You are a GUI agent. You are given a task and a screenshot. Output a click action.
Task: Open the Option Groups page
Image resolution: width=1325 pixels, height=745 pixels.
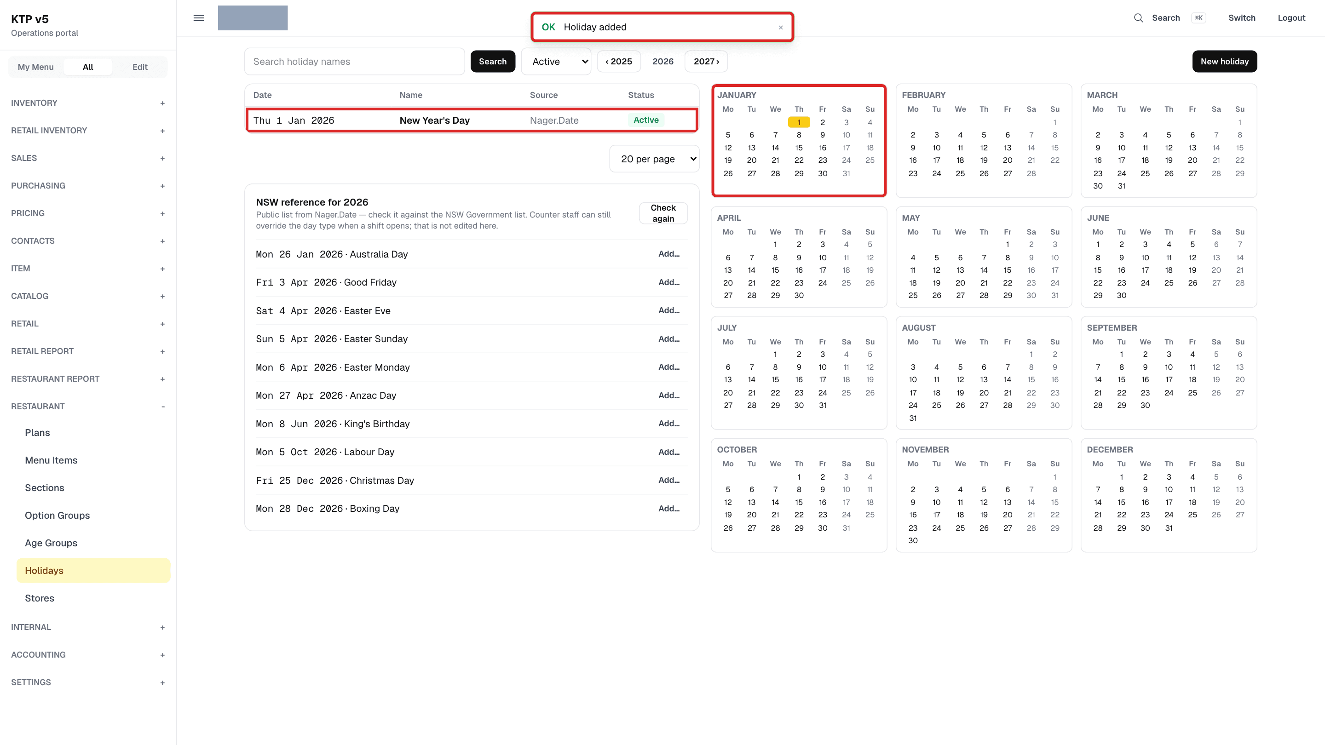click(93, 515)
